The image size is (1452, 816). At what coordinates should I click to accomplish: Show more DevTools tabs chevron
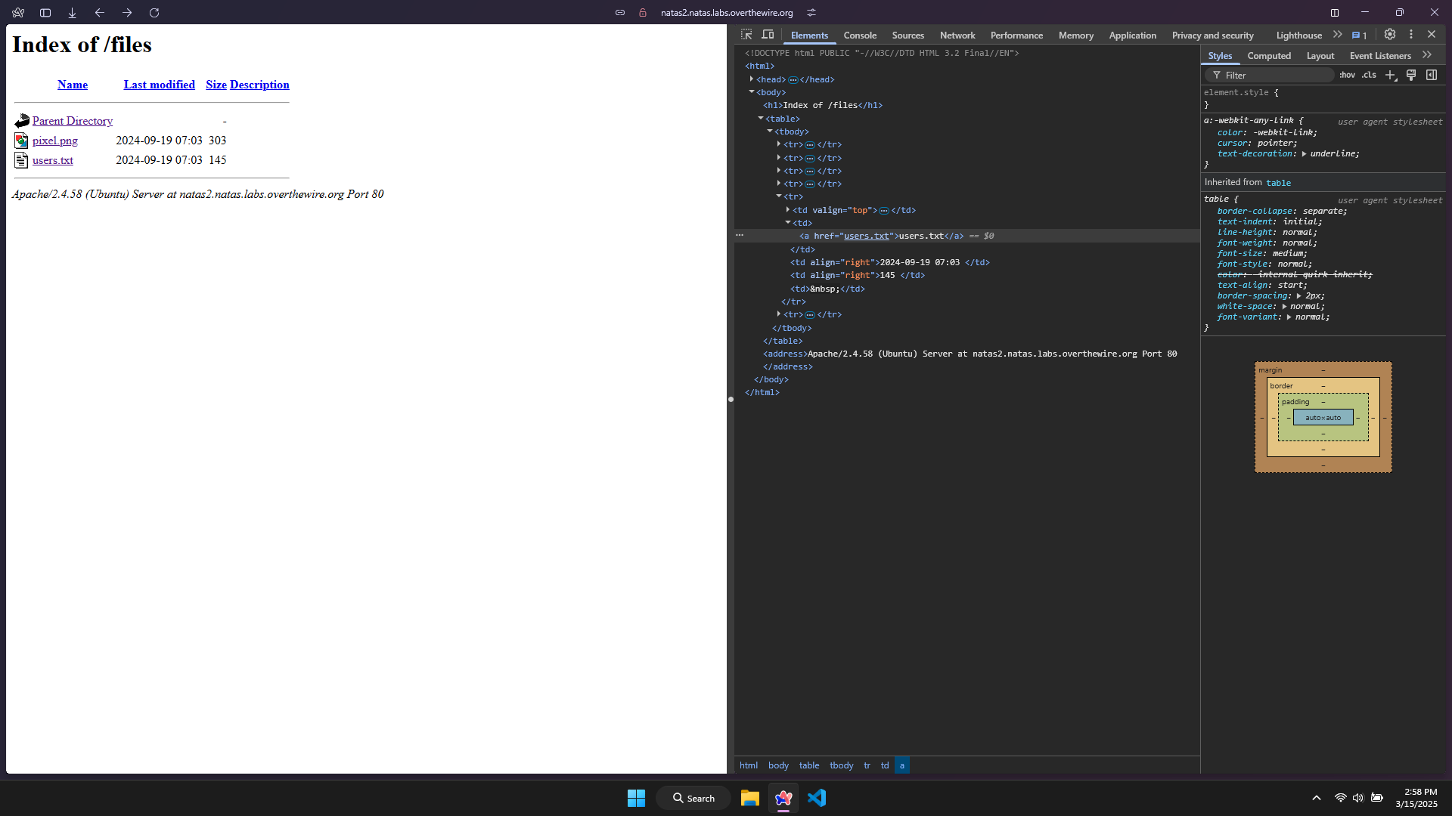(x=1338, y=35)
